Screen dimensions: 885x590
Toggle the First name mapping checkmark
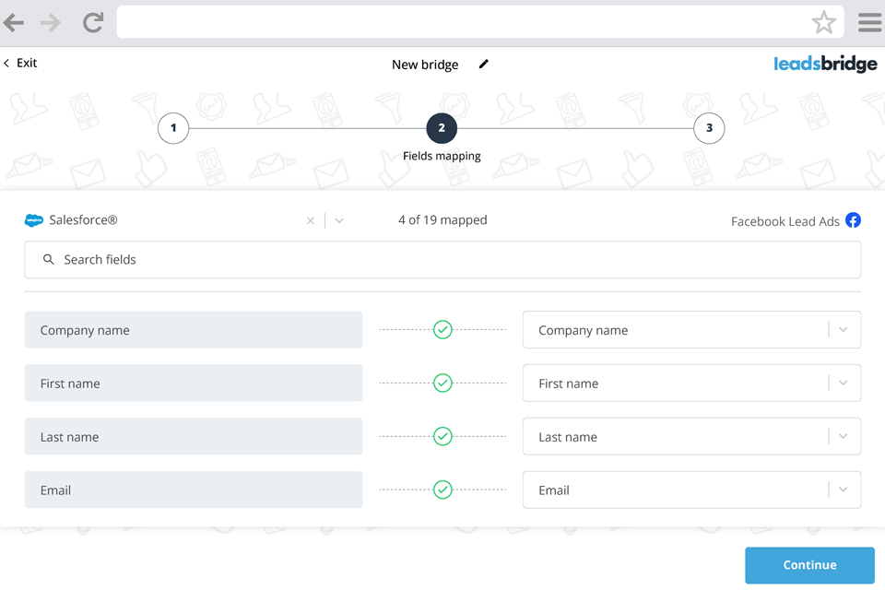pos(442,383)
